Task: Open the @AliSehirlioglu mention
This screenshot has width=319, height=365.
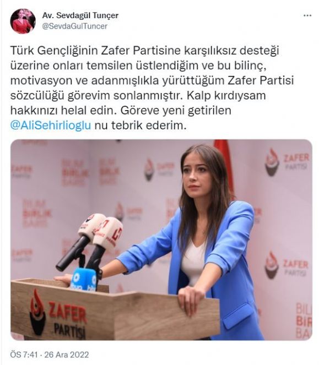Action: click(51, 125)
